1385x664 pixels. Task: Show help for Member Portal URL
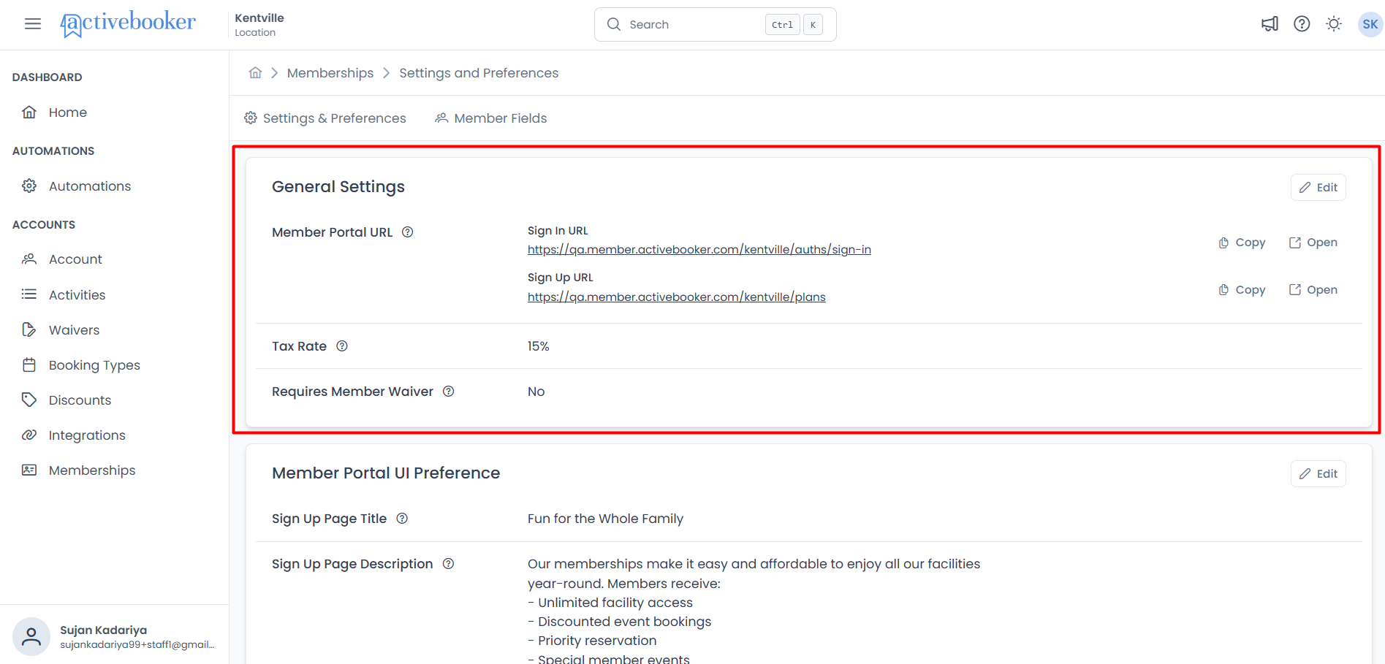(x=408, y=232)
